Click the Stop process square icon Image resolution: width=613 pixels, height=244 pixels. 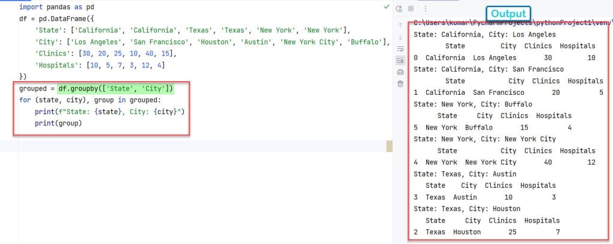[411, 8]
